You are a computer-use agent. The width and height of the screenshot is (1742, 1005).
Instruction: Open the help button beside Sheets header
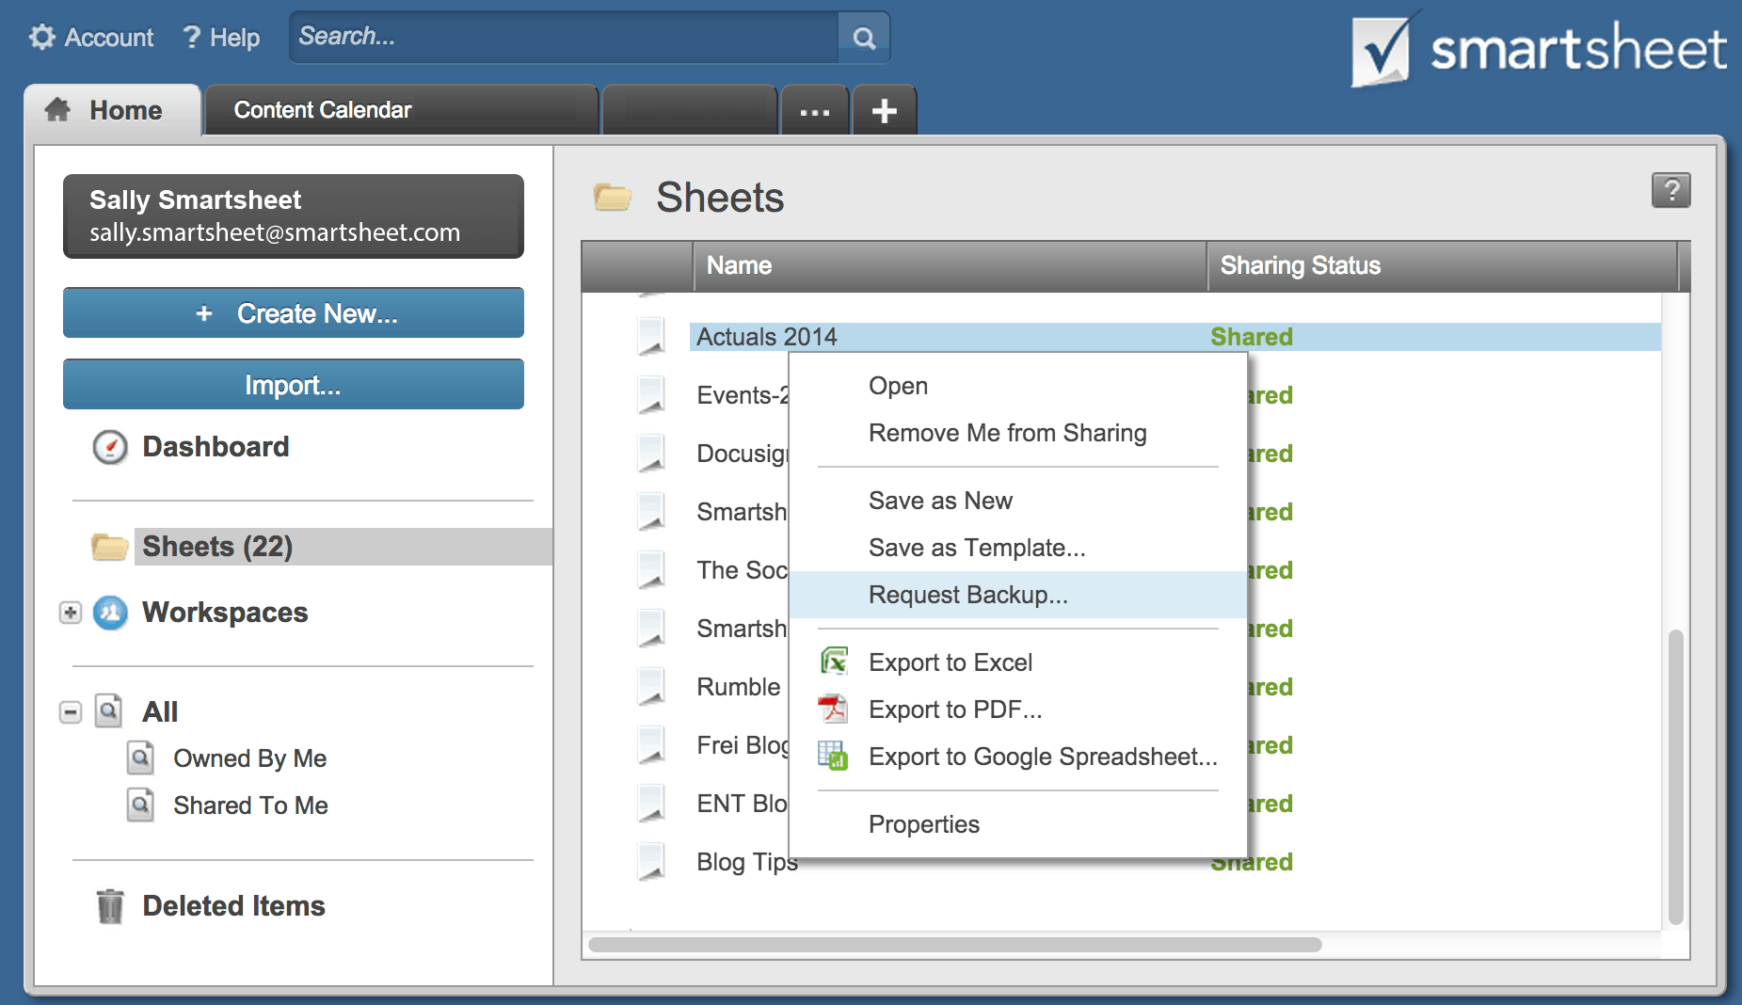pos(1671,191)
